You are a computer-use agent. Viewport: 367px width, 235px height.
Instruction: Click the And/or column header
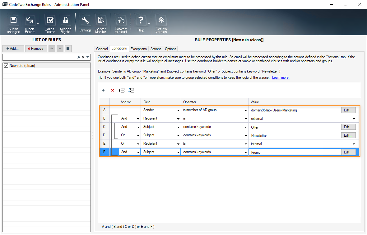click(125, 102)
